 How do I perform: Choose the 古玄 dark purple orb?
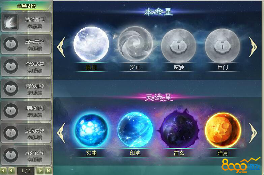[x=179, y=129]
